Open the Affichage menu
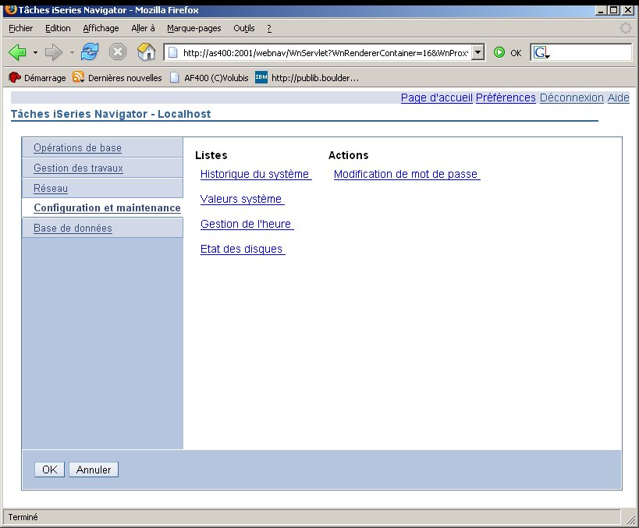 [x=101, y=28]
